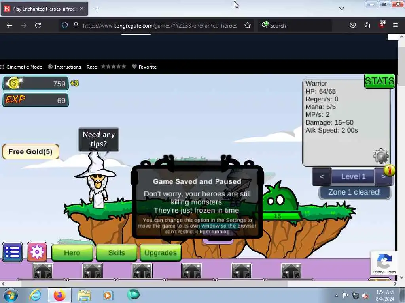Click the reCAPTCHA Privacy link

point(378,272)
